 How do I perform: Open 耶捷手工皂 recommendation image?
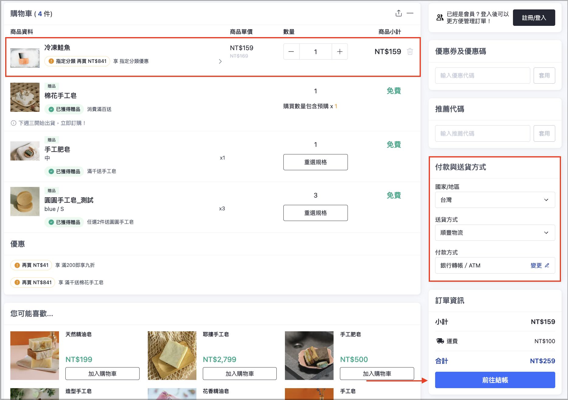(172, 356)
